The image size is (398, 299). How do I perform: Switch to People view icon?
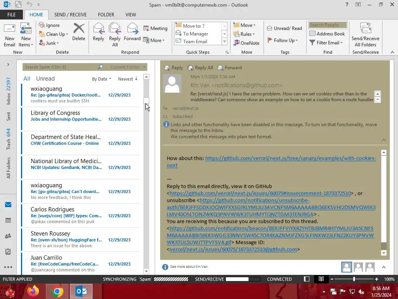click(x=8, y=236)
